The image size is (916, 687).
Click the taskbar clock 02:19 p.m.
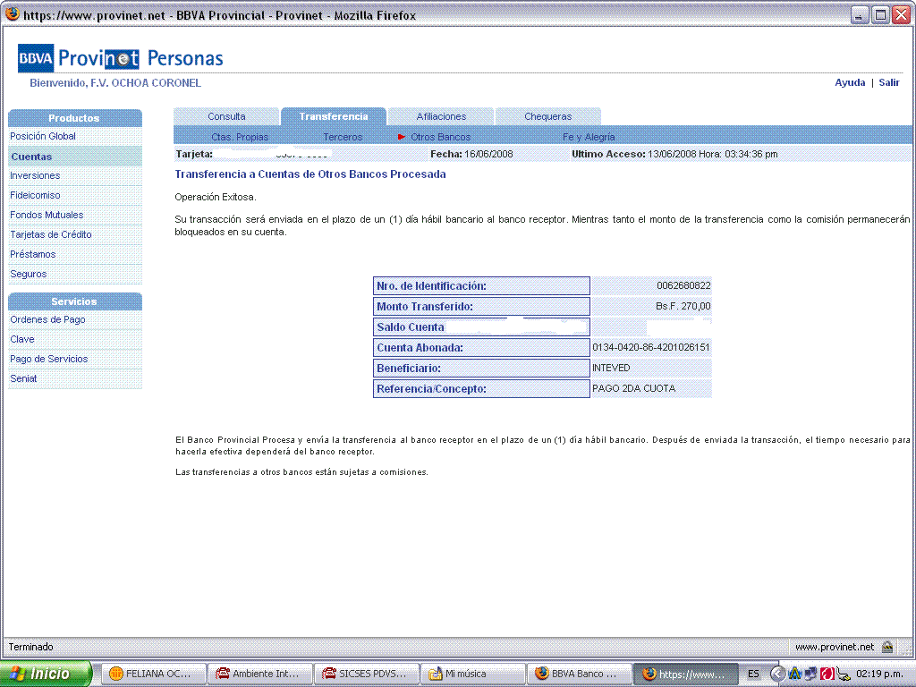879,674
